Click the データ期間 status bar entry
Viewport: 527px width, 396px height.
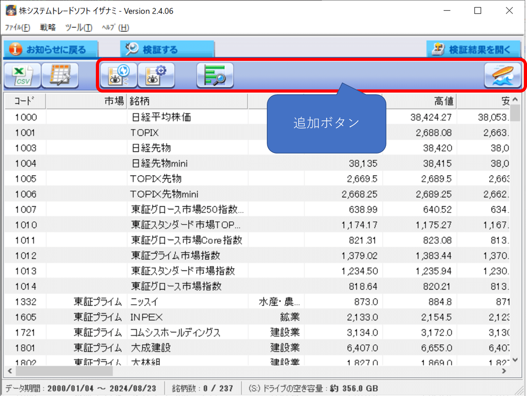tap(81, 388)
